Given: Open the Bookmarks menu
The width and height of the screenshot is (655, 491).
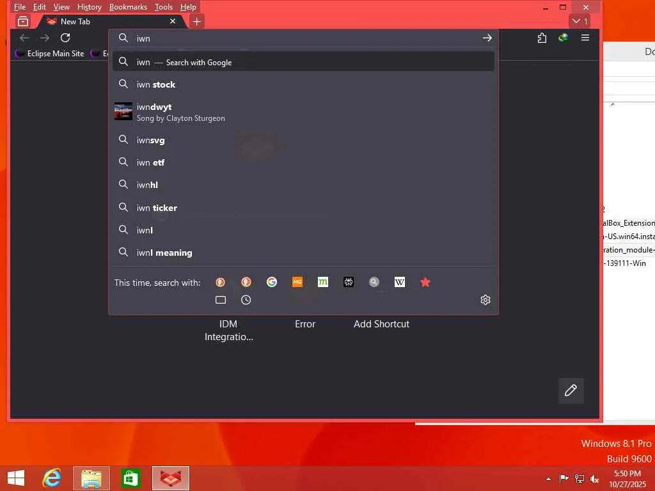Looking at the screenshot, I should point(128,7).
